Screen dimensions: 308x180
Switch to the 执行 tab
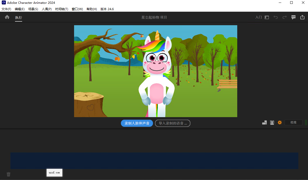[x=18, y=17]
